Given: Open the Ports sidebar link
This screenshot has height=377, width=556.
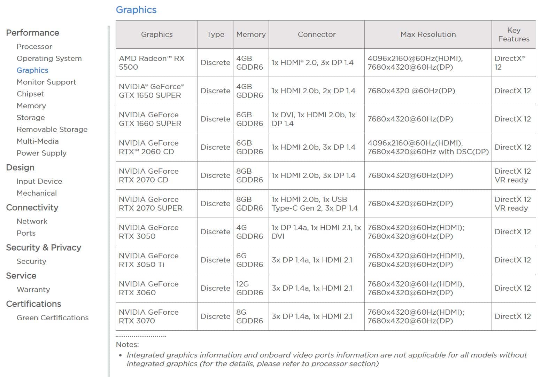Looking at the screenshot, I should click(26, 233).
